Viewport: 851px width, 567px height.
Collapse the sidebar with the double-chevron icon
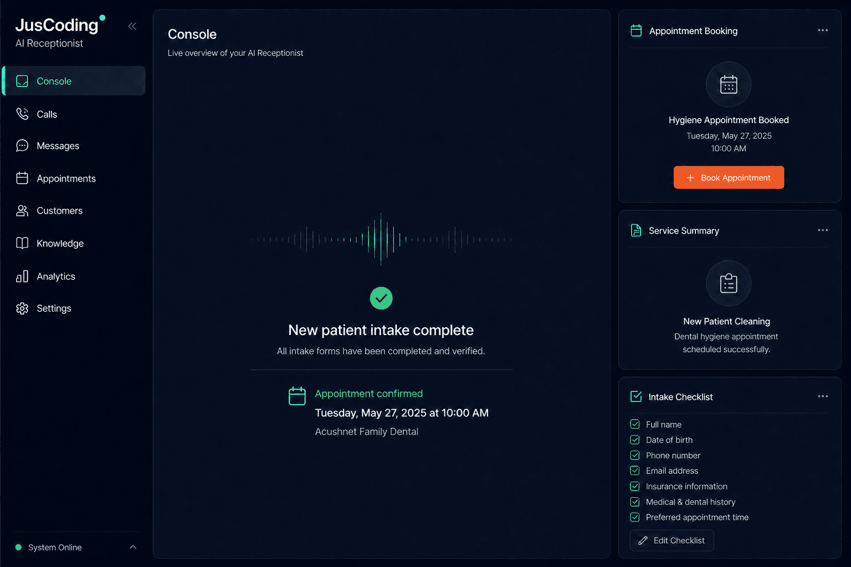[132, 26]
